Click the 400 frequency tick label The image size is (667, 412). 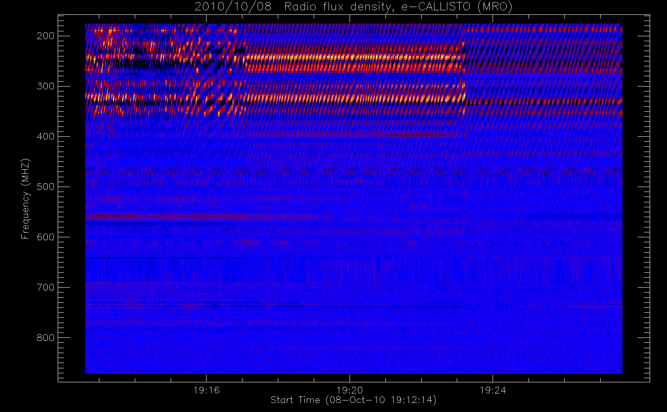click(45, 136)
